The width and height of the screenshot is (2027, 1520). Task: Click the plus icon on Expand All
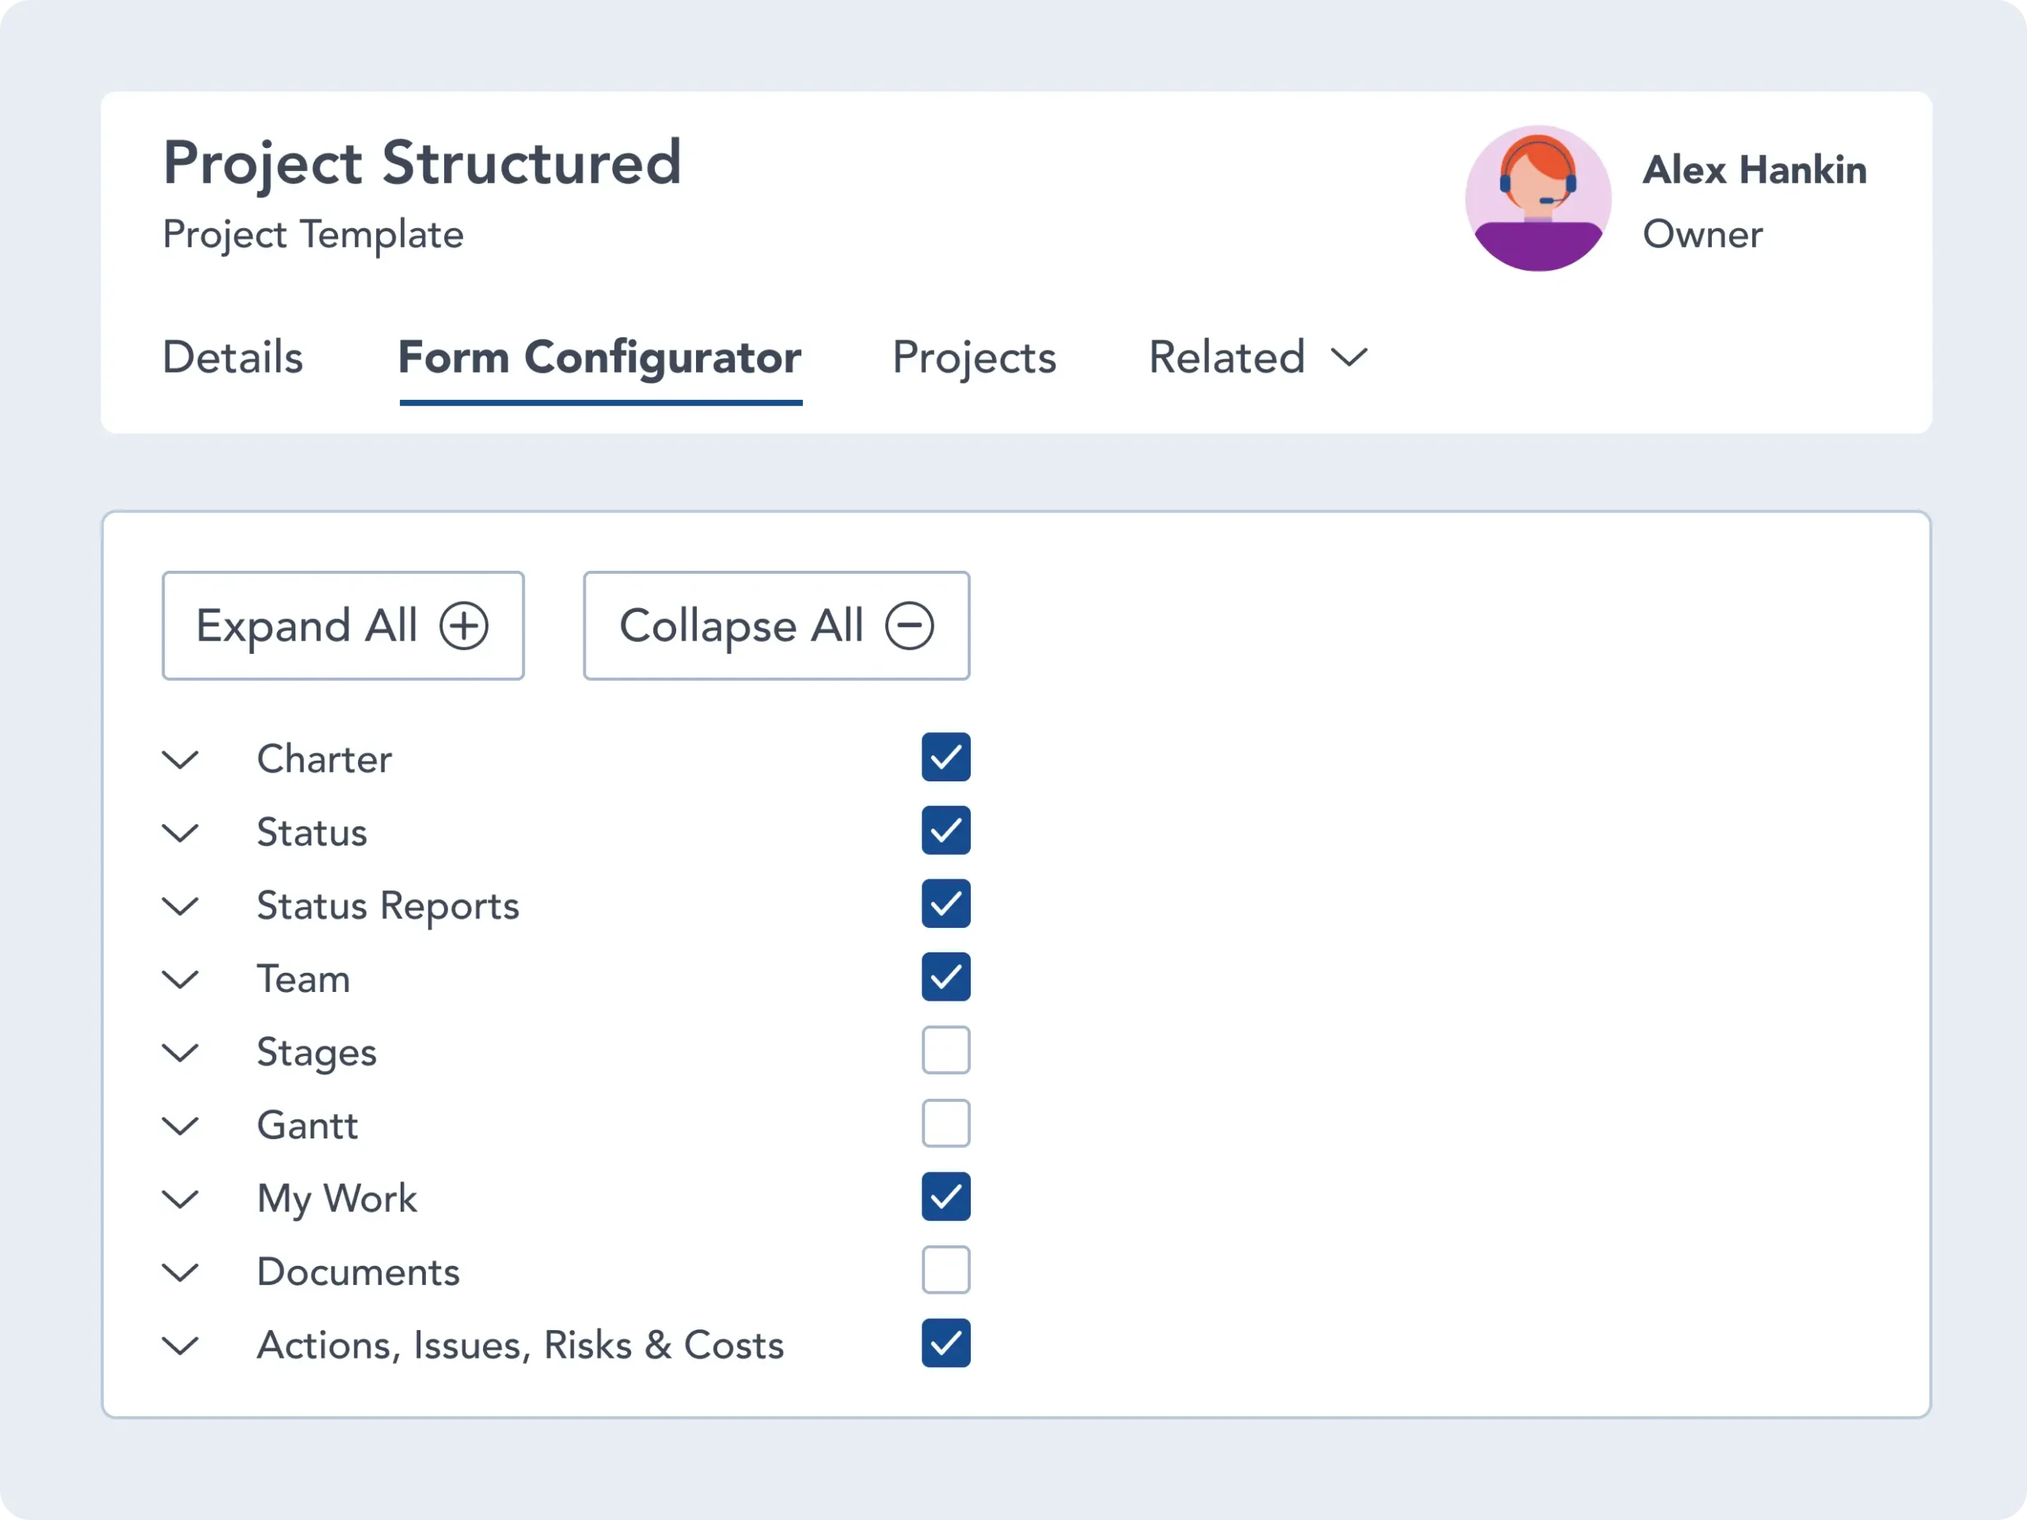[466, 625]
